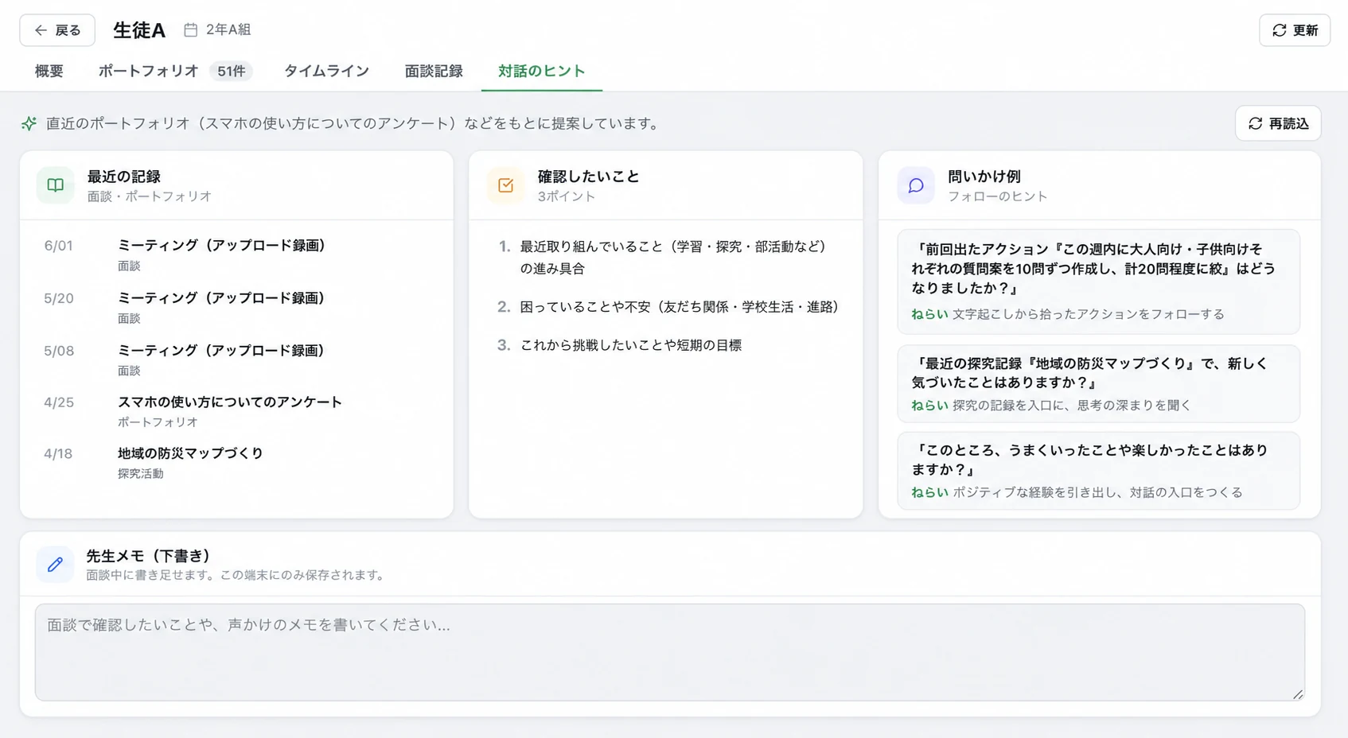The image size is (1348, 738).
Task: Click the speech bubble icon of 問いかけ例
Action: [916, 185]
